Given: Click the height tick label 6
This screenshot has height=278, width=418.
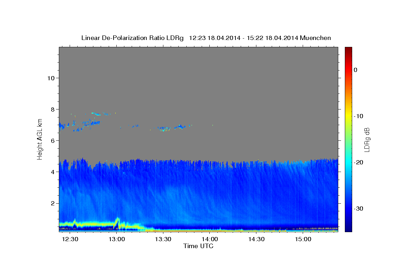Looking at the screenshot, I should click(52, 140).
